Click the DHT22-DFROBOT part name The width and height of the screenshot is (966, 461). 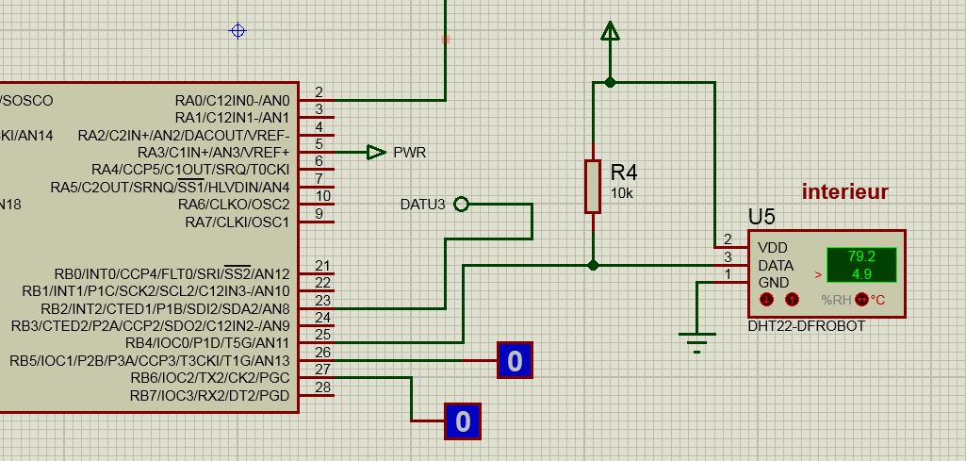[806, 327]
